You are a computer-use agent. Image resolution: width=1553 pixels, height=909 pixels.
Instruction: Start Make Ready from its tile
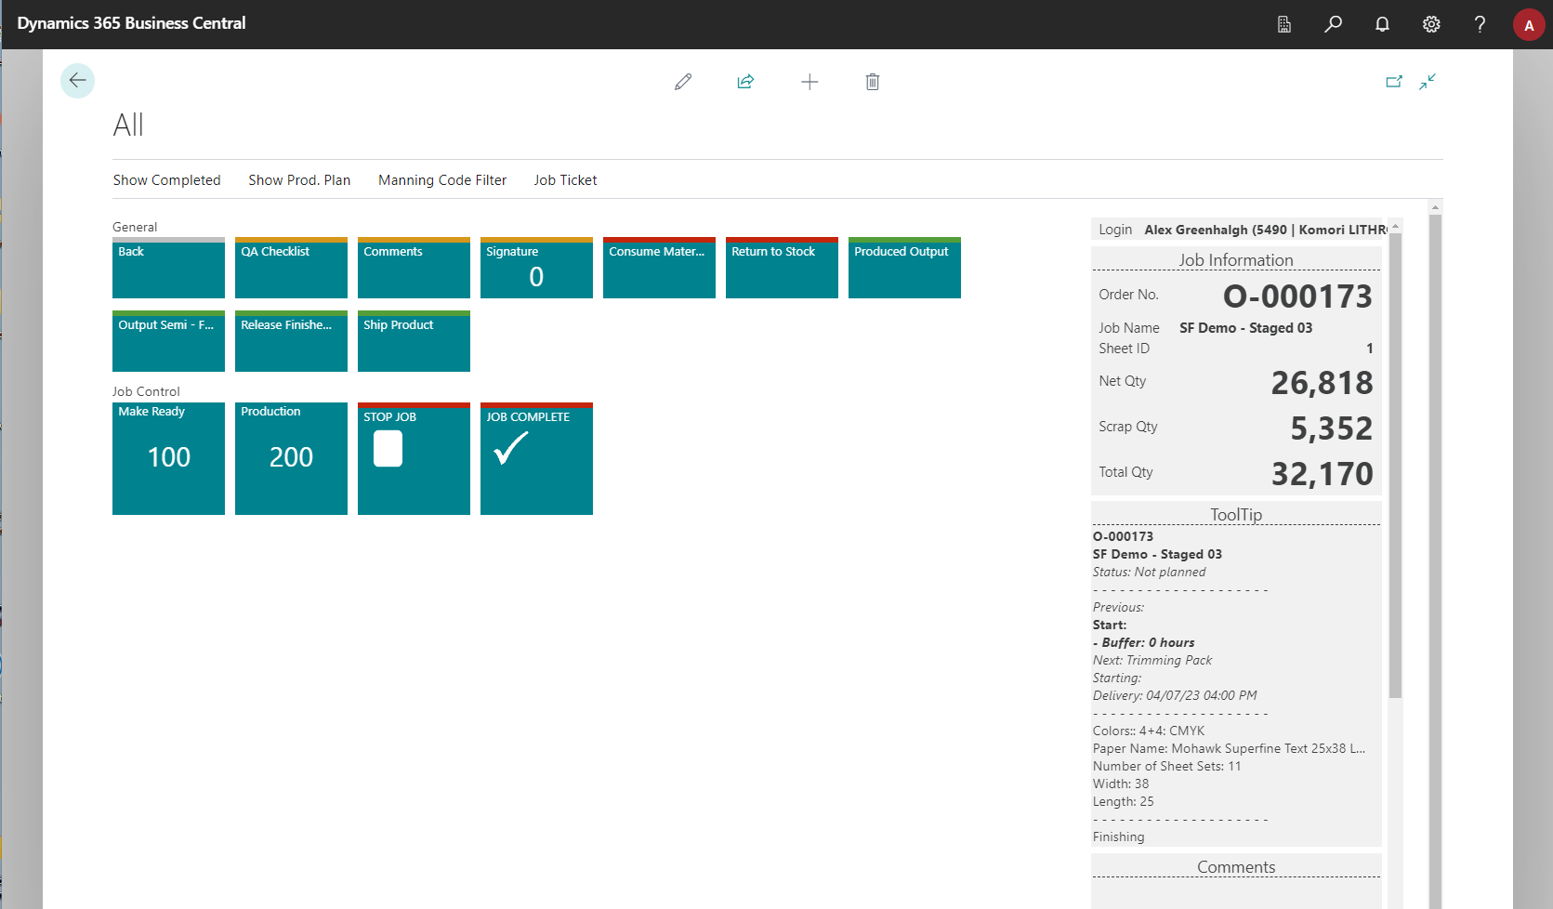click(x=168, y=458)
